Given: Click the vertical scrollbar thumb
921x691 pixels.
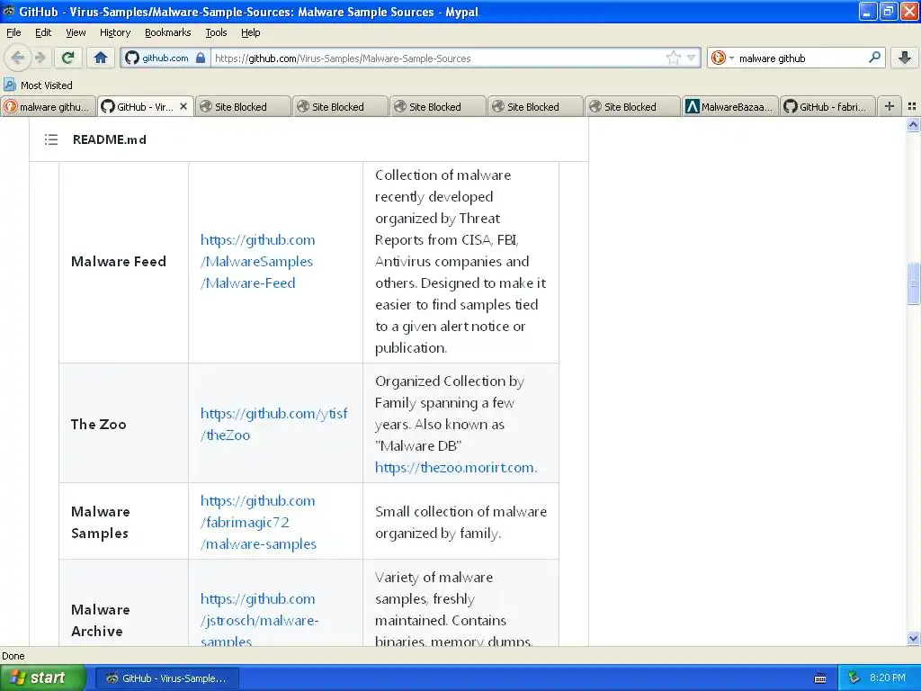Looking at the screenshot, I should point(913,283).
